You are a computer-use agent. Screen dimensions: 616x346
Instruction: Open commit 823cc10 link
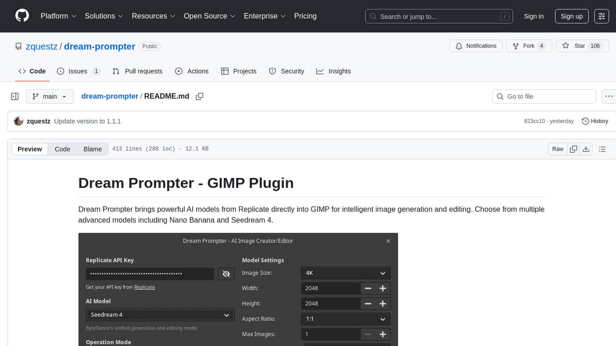534,121
